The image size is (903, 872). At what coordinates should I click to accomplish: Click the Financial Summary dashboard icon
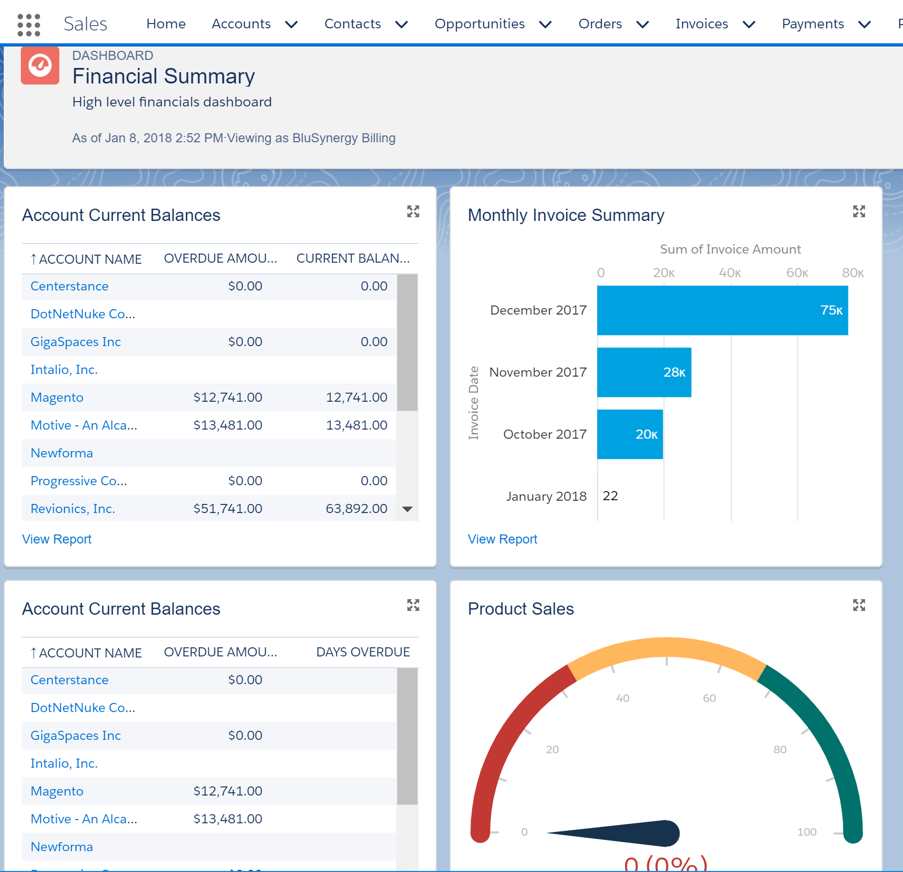(40, 65)
